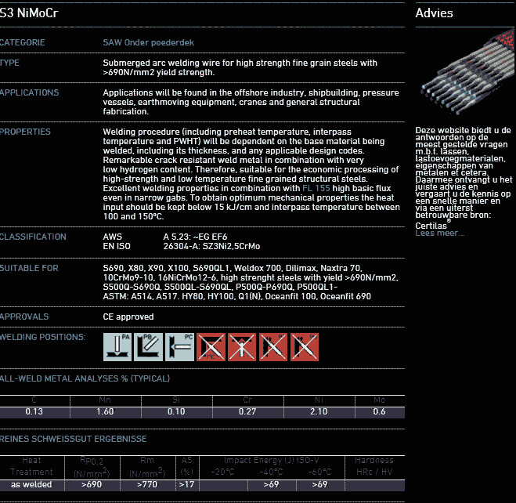This screenshot has width=516, height=503.
Task: Click the CE approved text
Action: [x=128, y=317]
